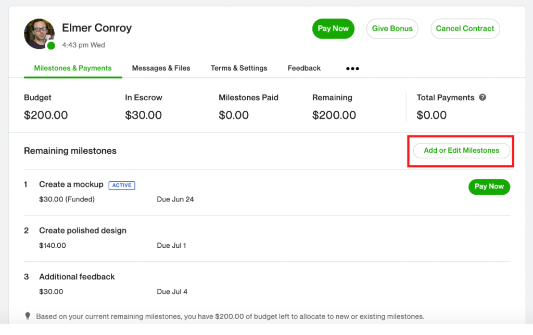Click the Add or Edit Milestones button
Image resolution: width=533 pixels, height=335 pixels.
pyautogui.click(x=461, y=151)
